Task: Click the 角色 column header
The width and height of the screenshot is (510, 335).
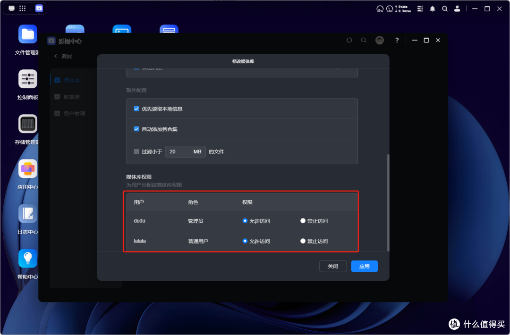Action: click(x=193, y=202)
